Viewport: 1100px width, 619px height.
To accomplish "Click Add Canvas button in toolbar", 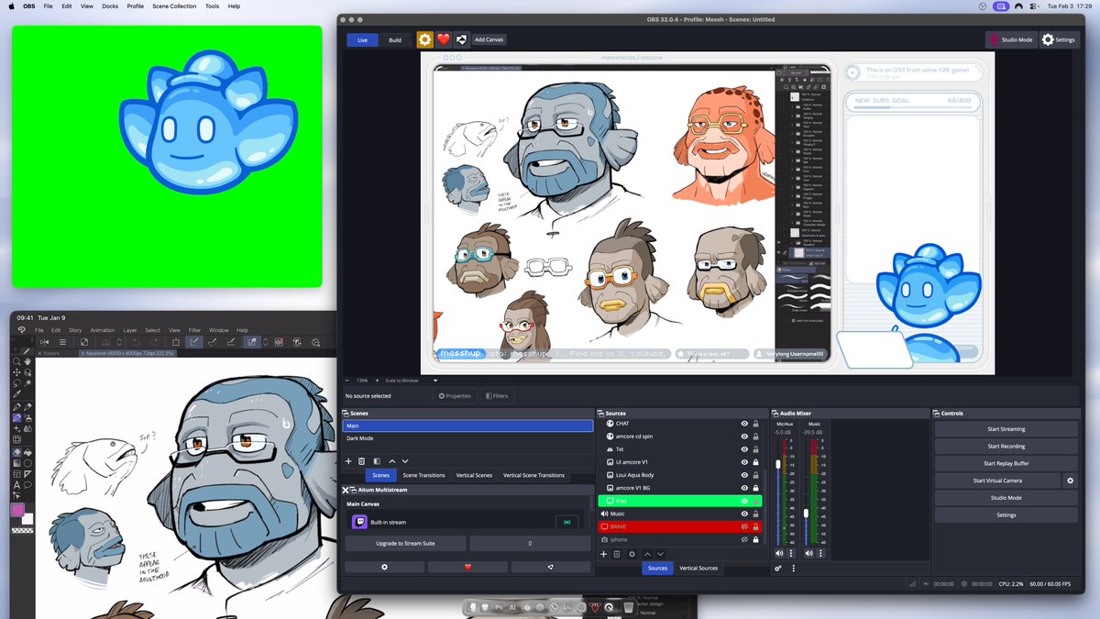I will [489, 39].
